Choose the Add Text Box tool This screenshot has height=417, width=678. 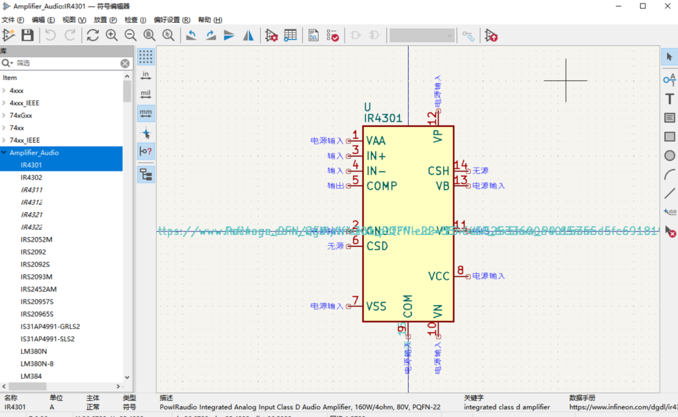(669, 118)
